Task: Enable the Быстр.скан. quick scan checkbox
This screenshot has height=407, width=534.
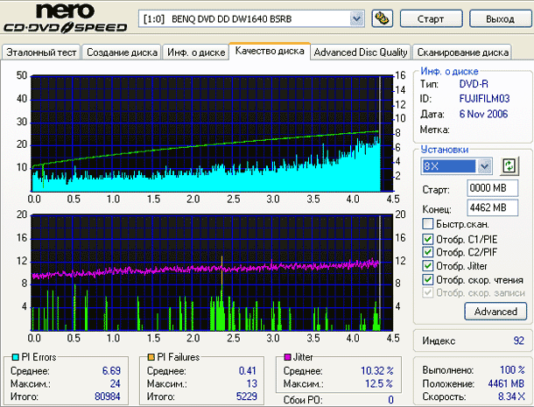Action: click(x=427, y=224)
